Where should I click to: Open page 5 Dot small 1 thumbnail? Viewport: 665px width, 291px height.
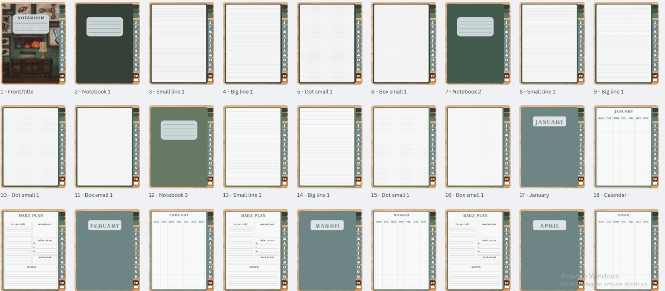click(329, 43)
